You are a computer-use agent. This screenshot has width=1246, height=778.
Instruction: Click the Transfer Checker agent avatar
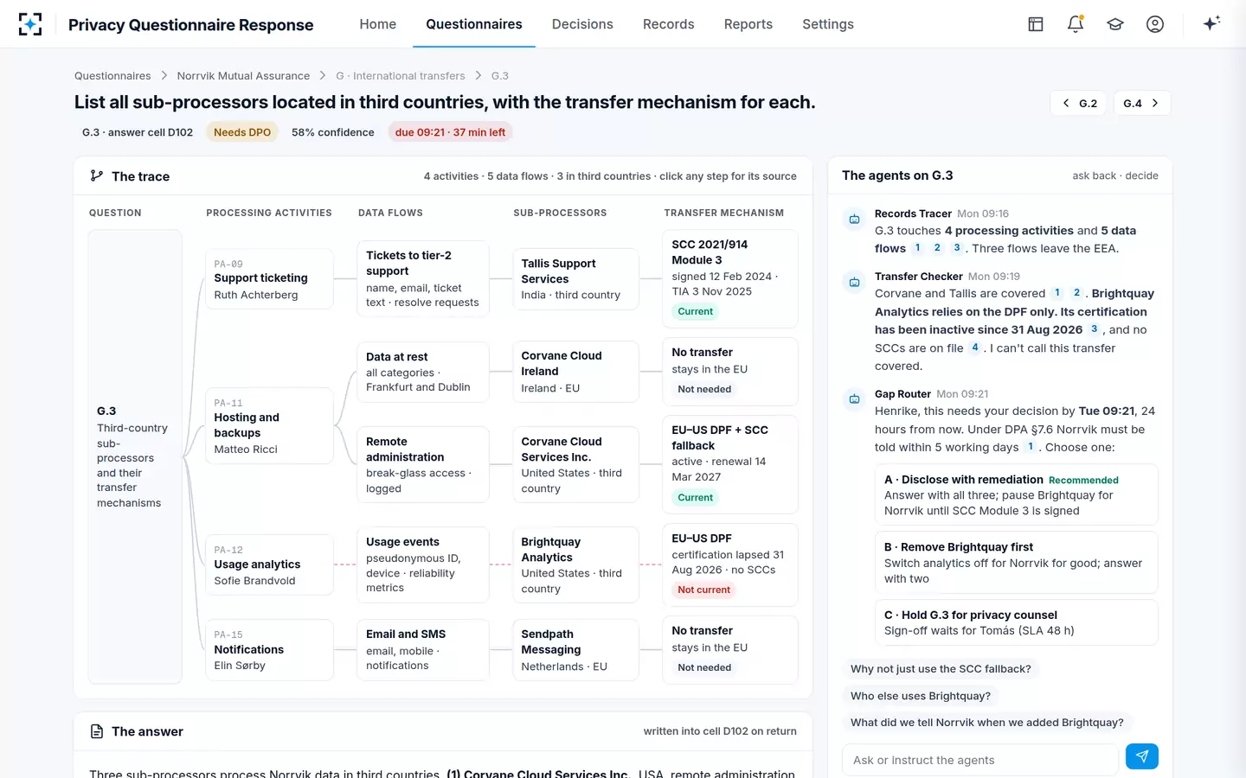click(854, 283)
